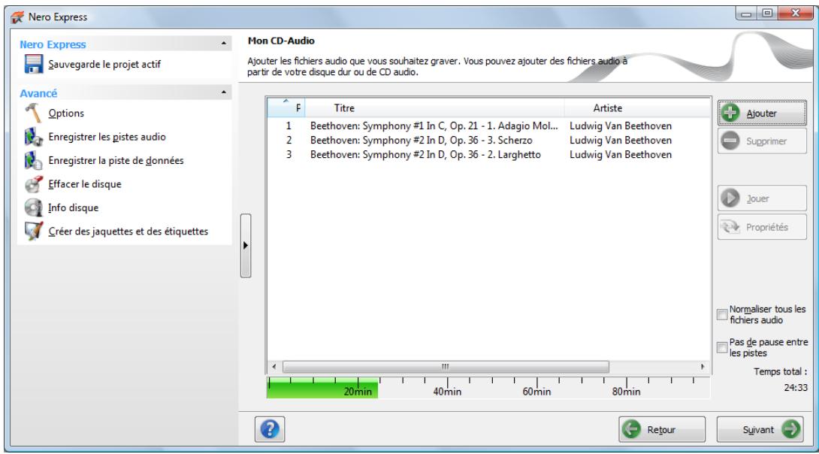Click the Ajouter button

762,113
